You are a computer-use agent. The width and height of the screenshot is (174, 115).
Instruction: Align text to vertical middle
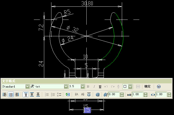pos(32,95)
